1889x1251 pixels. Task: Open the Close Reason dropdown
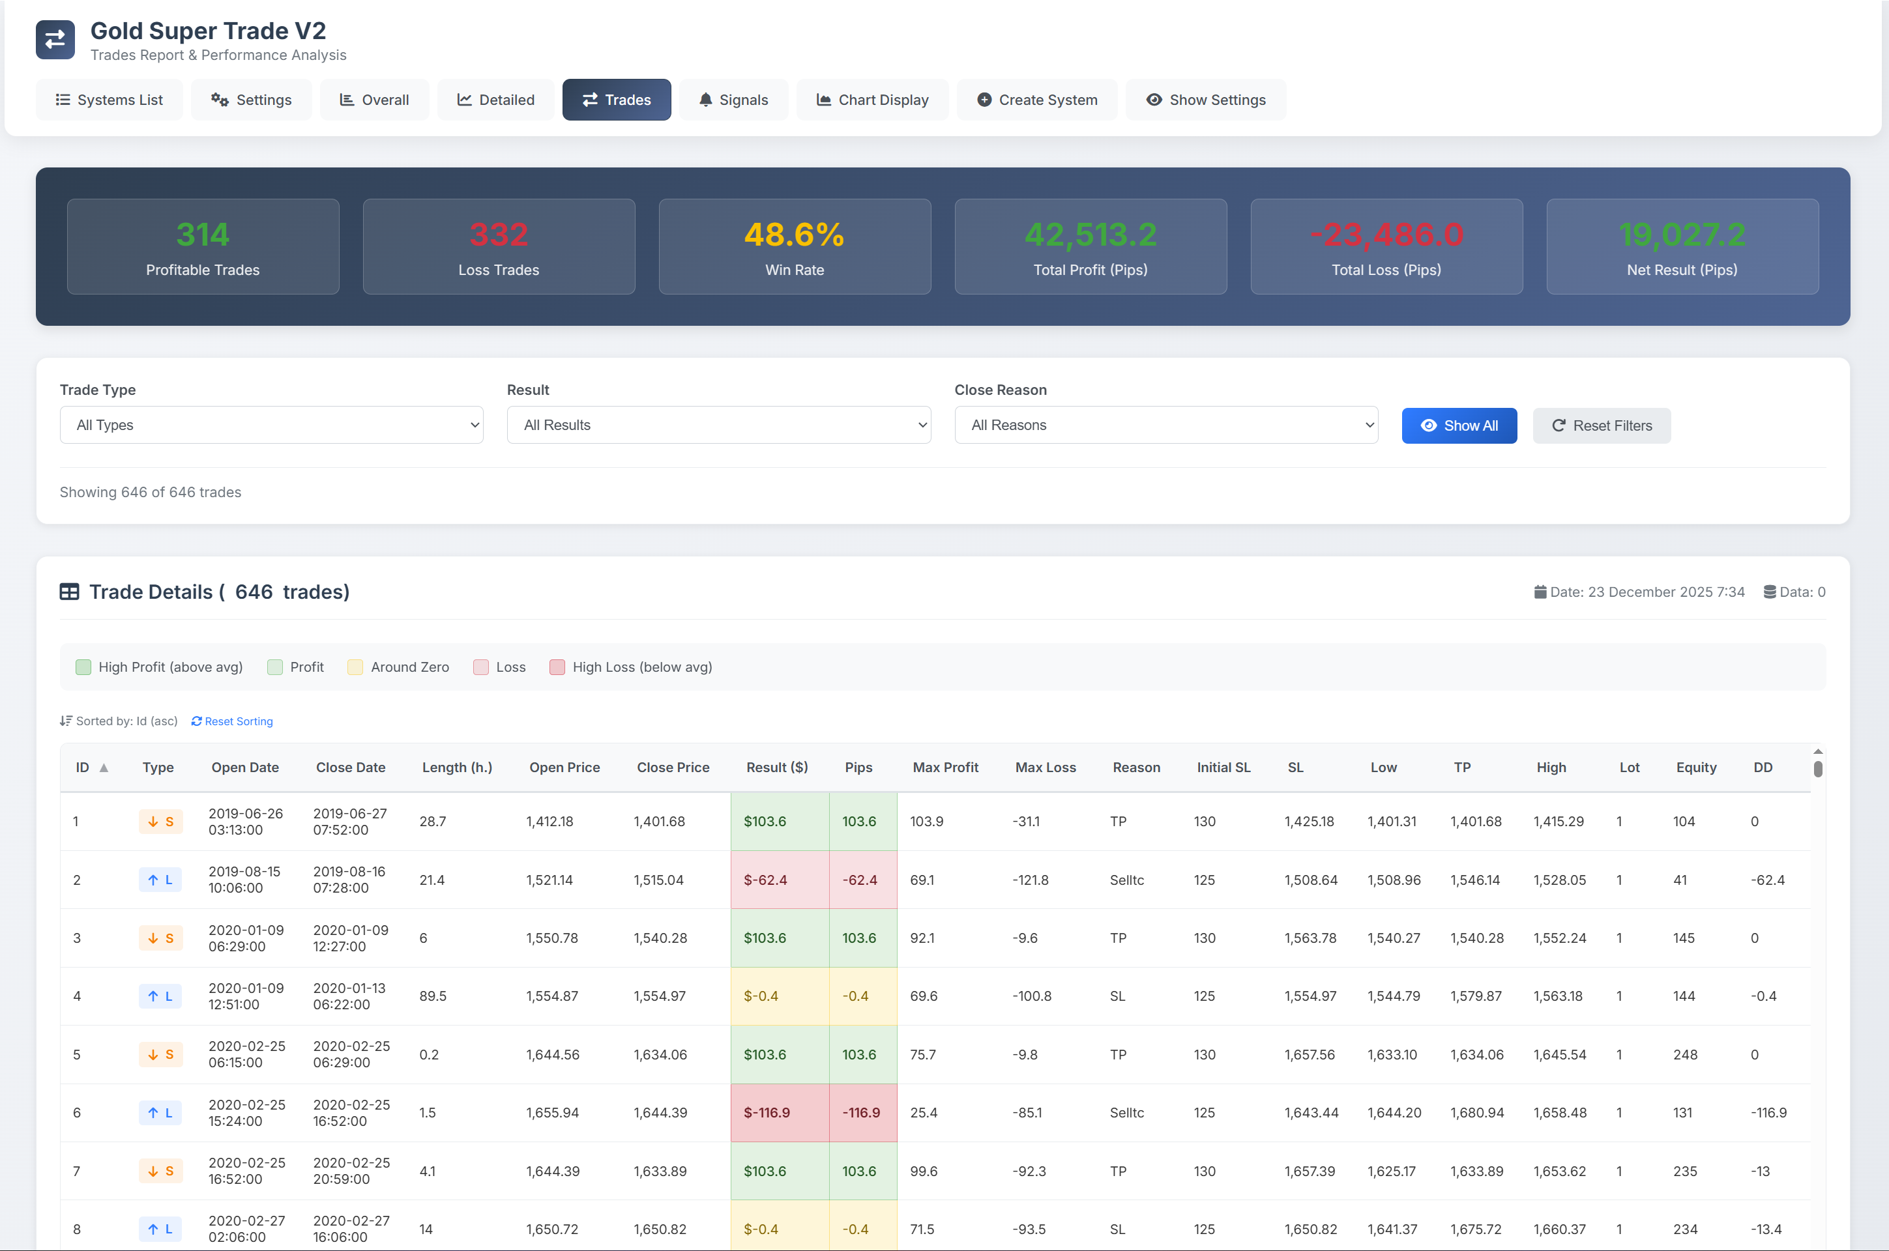pos(1166,424)
